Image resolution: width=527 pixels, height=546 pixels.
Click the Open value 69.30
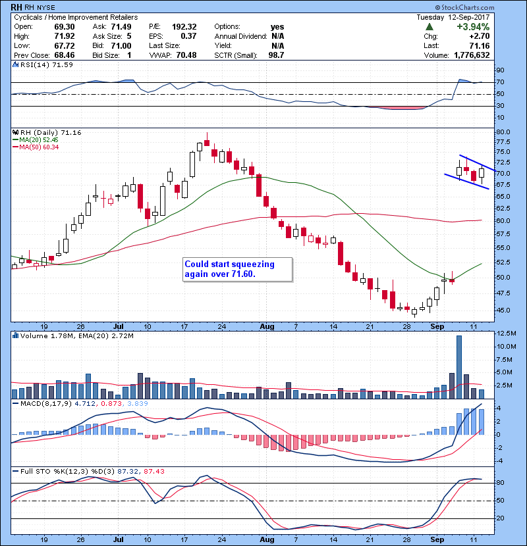[64, 27]
